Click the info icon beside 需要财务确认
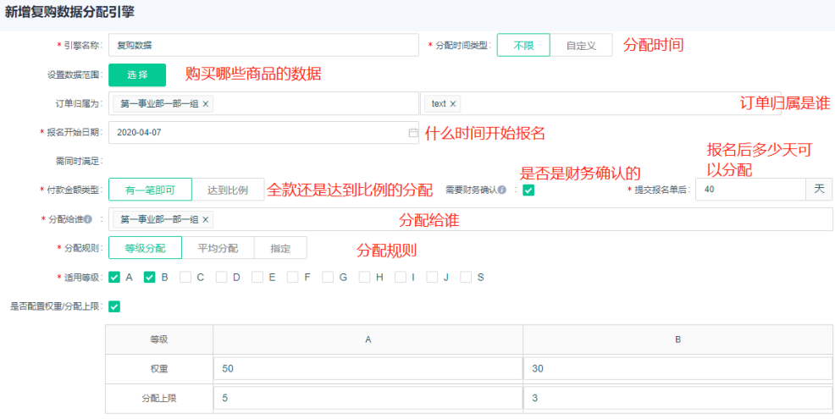Screen dimensions: 835x419 502,190
